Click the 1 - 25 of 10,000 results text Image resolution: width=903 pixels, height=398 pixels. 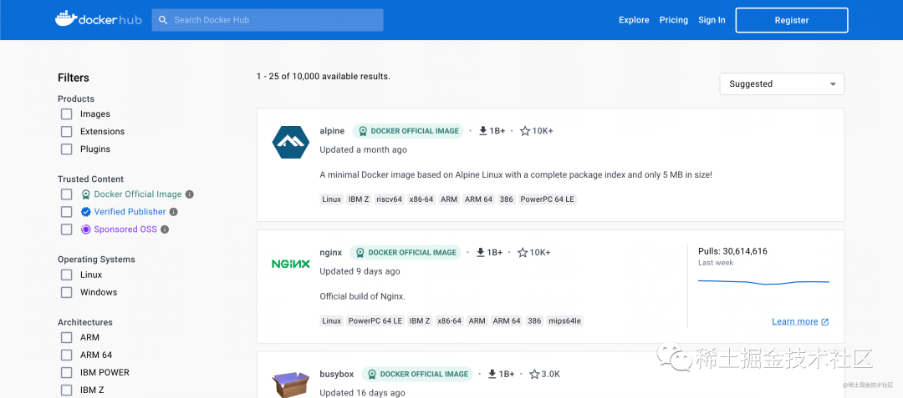(x=323, y=76)
